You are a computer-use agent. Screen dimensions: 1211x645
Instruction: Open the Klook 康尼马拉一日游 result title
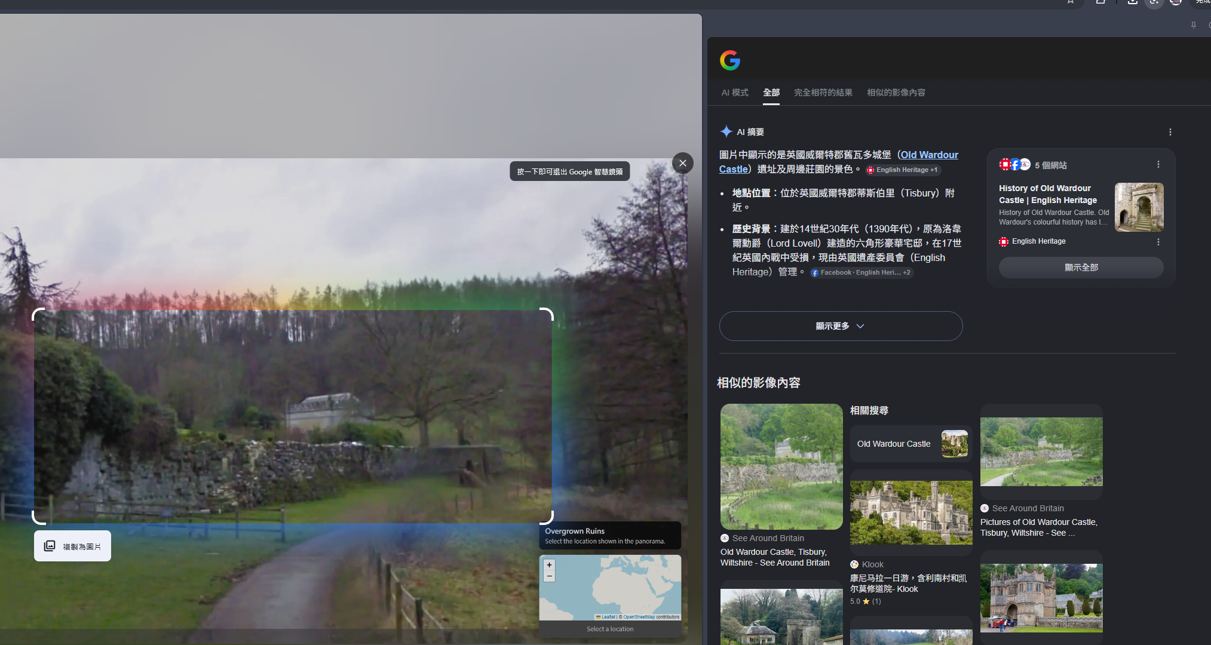(909, 583)
